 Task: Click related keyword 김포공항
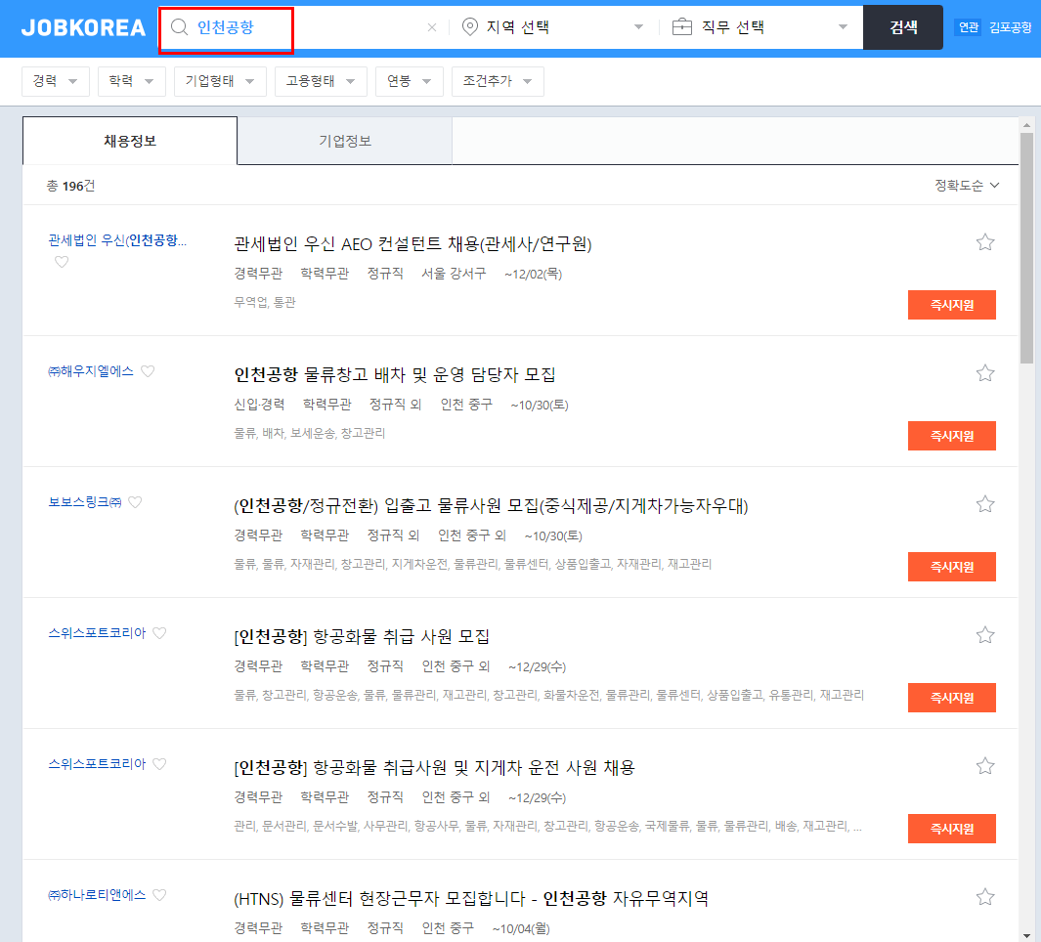(1010, 27)
